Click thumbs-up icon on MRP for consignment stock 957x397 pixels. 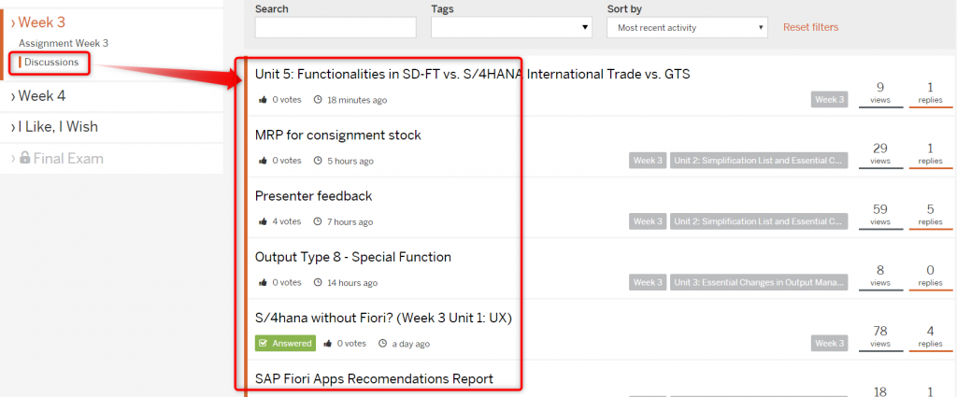(x=263, y=161)
